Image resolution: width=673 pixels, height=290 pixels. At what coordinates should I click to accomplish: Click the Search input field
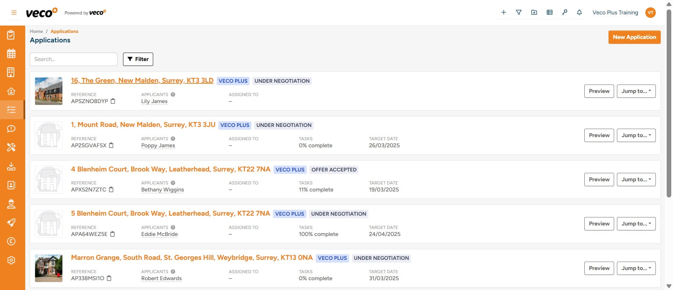(74, 59)
